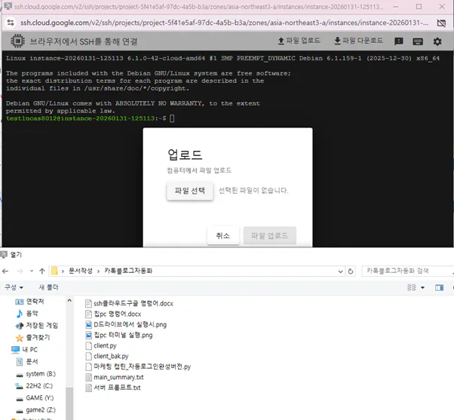Viewport: 454px width, 420px height.
Task: Open the recent locations dropdown arrow
Action: [x=32, y=271]
